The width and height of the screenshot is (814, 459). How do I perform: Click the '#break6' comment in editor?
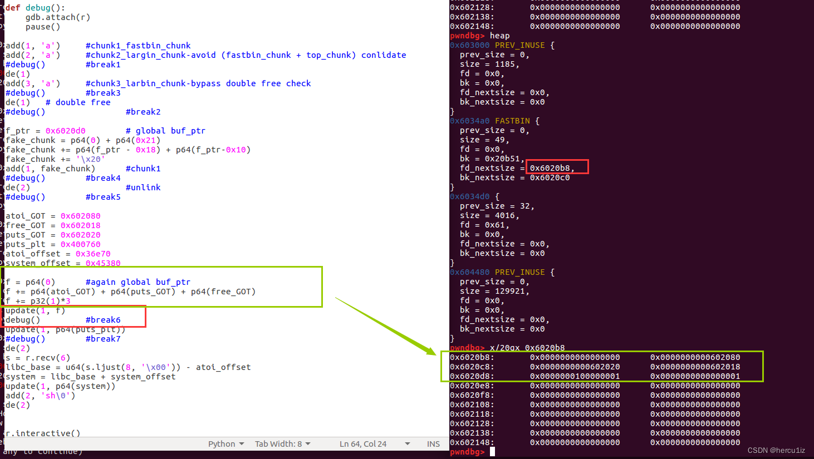pos(103,320)
